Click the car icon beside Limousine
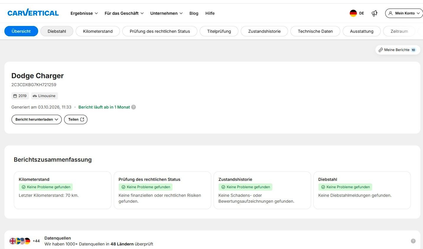 click(35, 96)
